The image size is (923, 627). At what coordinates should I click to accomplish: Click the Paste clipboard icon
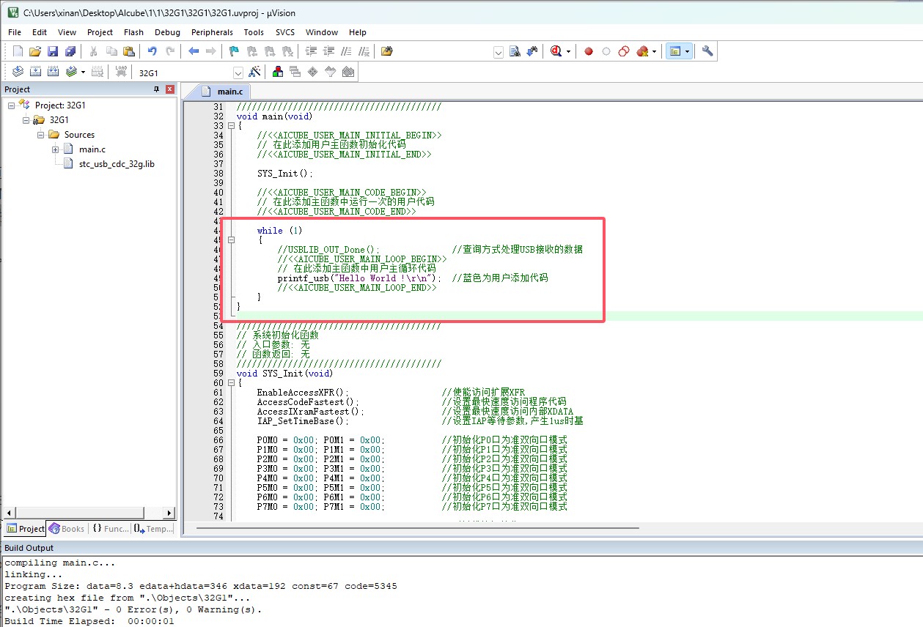(x=129, y=51)
